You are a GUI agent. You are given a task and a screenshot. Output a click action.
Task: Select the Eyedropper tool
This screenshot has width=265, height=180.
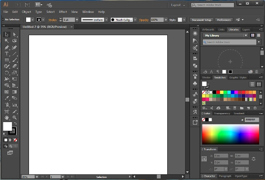(x=7, y=98)
